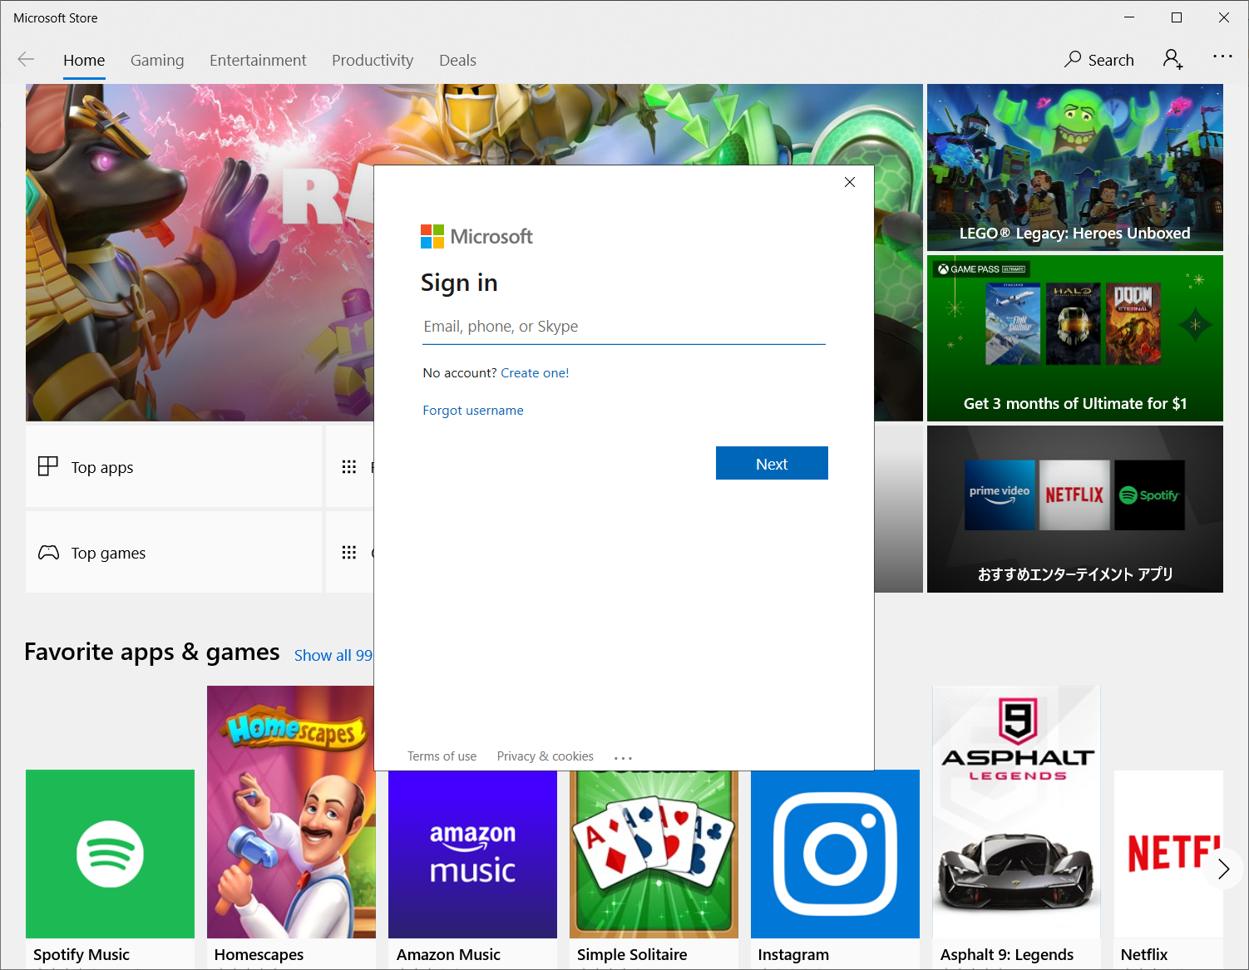Click the Create one! link
Viewport: 1249px width, 970px height.
(x=535, y=372)
